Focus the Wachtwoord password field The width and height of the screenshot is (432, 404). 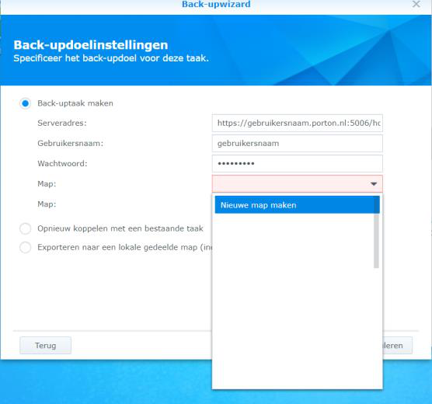tap(298, 163)
